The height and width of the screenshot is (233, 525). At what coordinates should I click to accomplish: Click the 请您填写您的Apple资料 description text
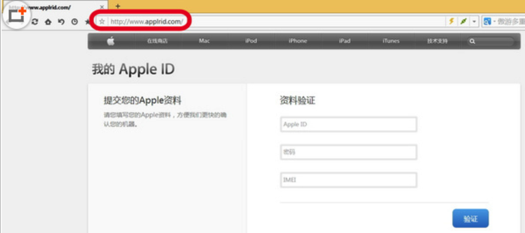click(165, 120)
